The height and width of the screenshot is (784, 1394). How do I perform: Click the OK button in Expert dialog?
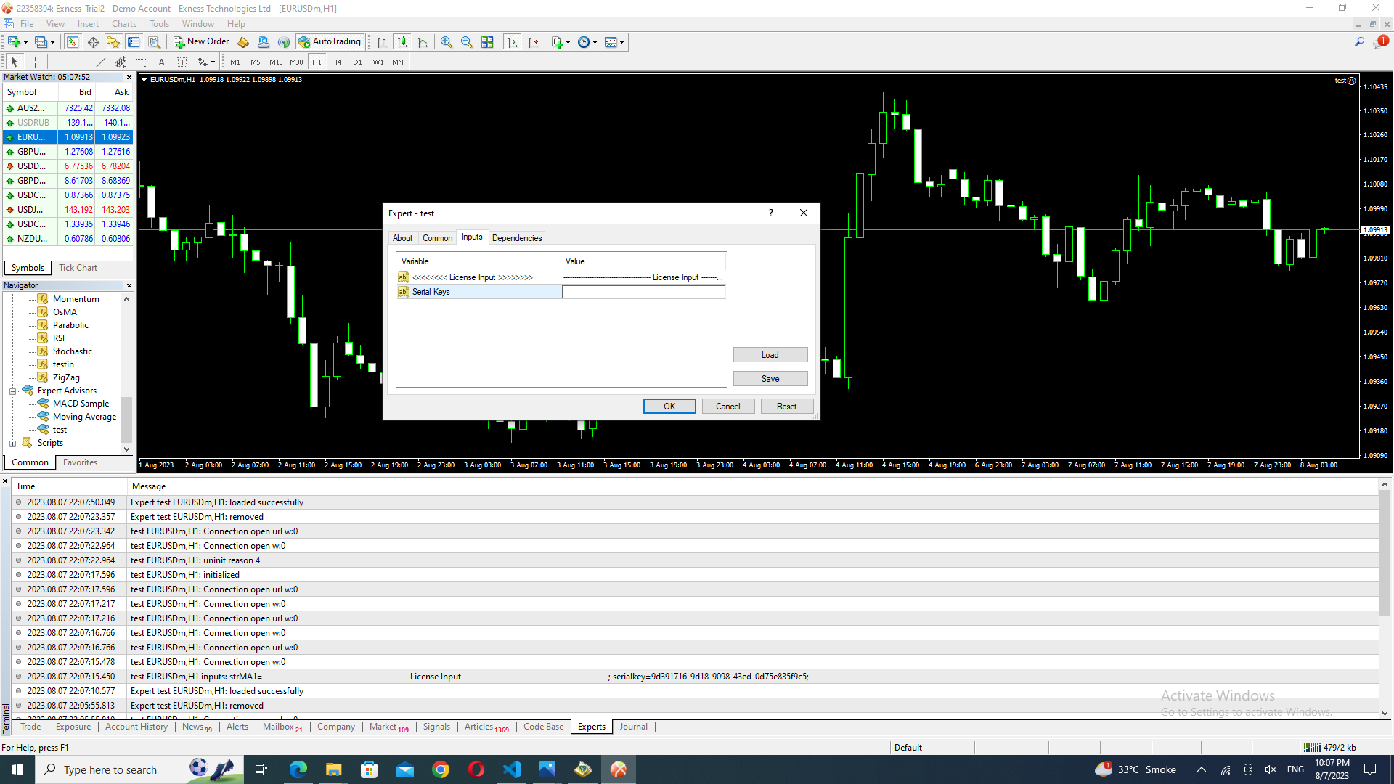(x=669, y=407)
